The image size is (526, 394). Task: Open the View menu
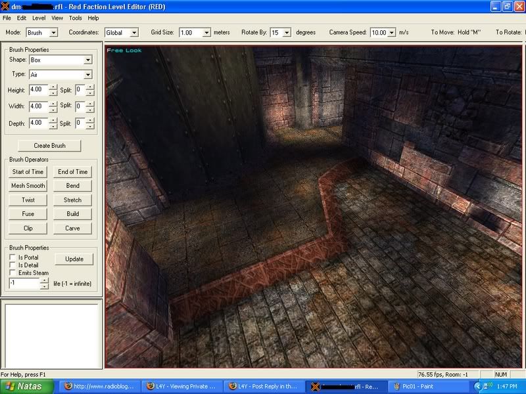coord(57,18)
